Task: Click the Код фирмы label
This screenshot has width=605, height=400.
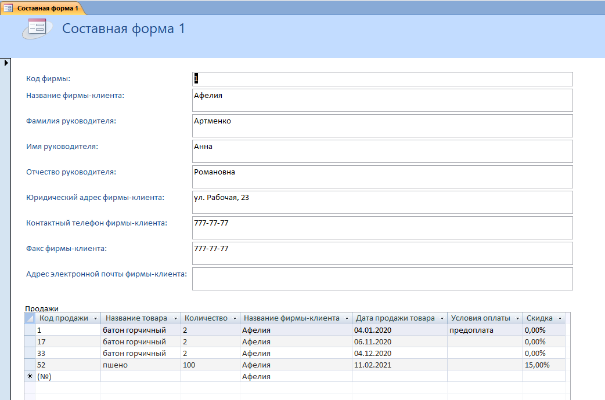Action: click(x=48, y=79)
